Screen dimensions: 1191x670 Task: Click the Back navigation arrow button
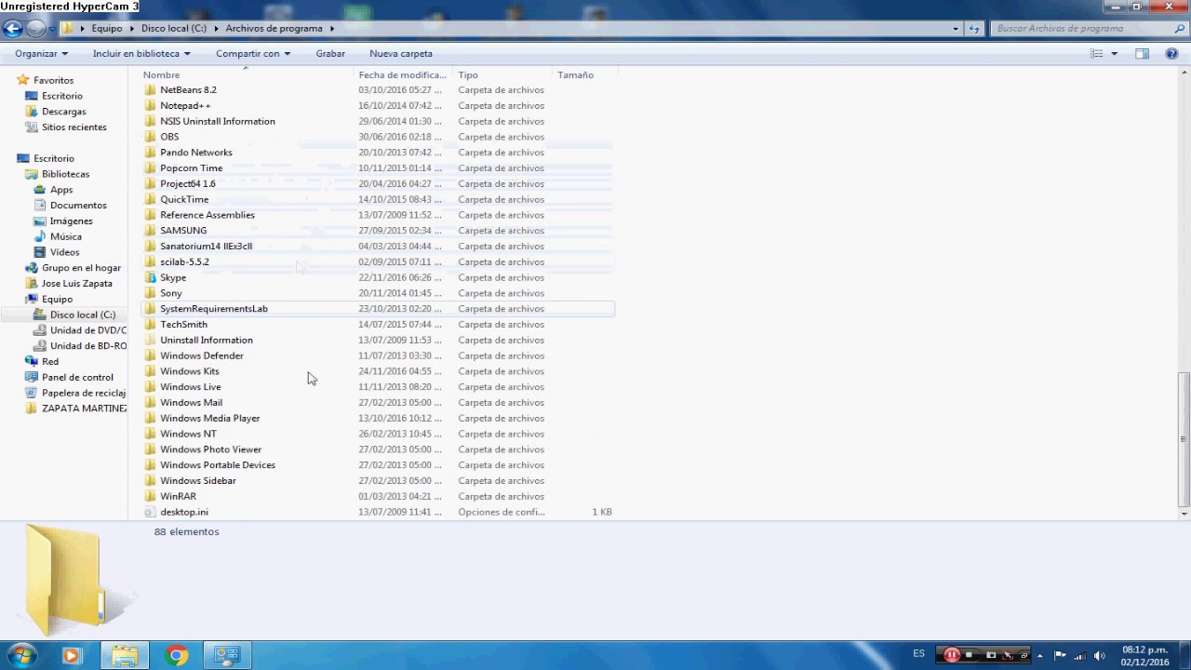(13, 29)
